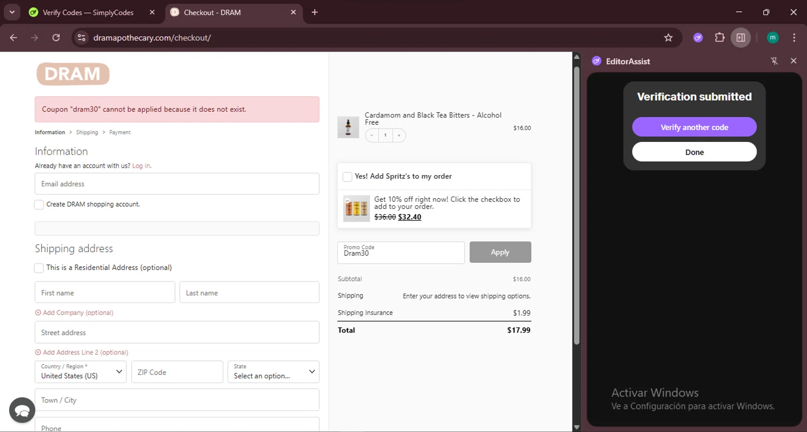Screen dimensions: 807x432
Task: Open the Country / Region dropdown
Action: point(81,372)
